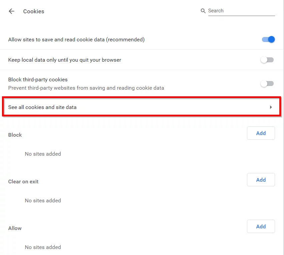Image resolution: width=284 pixels, height=255 pixels.
Task: Click the search magnifier icon
Action: 203,11
